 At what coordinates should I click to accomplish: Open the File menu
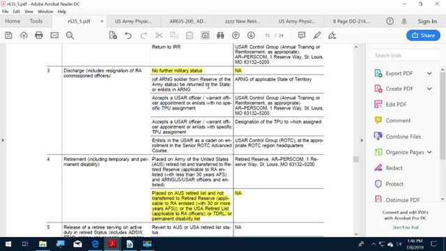click(5, 12)
